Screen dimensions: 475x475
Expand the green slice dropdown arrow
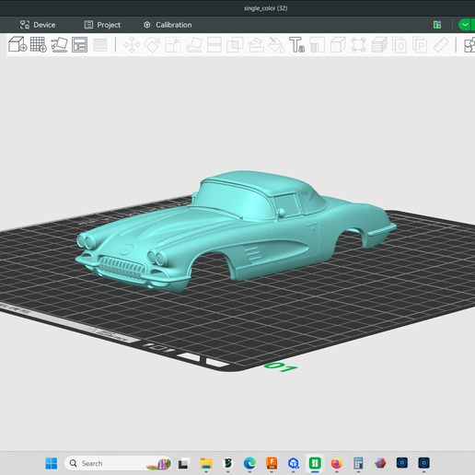click(465, 25)
